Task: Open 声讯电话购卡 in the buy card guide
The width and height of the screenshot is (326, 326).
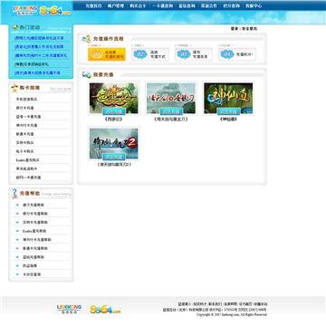Action: (26, 168)
